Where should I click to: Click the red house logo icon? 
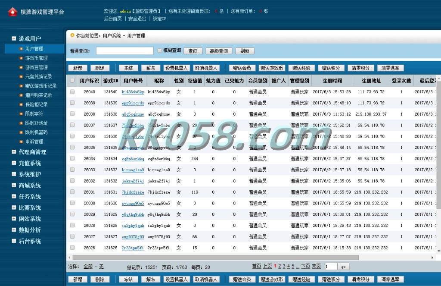point(12,12)
